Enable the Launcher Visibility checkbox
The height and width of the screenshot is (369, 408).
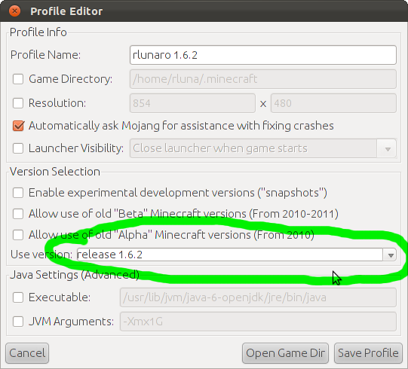[18, 148]
